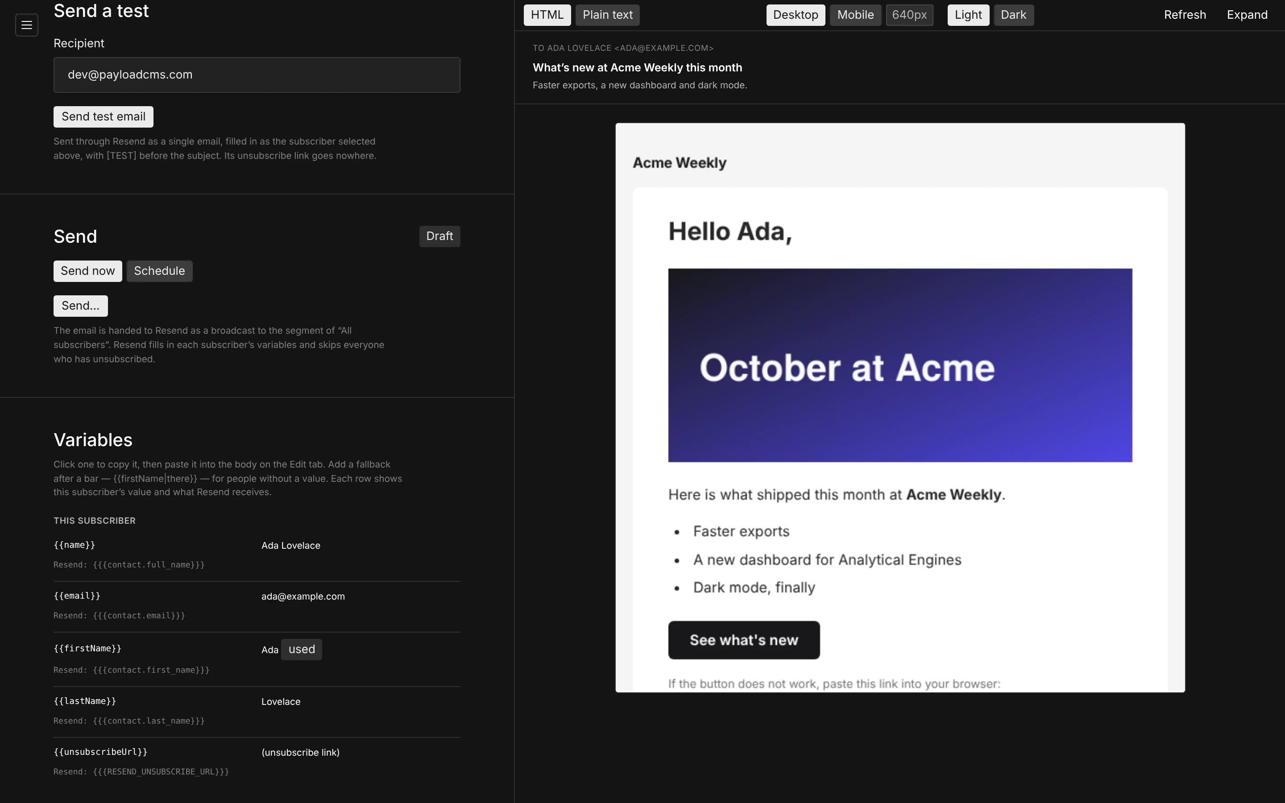Switch preview to HTML tab
Viewport: 1285px width, 803px height.
pos(547,15)
